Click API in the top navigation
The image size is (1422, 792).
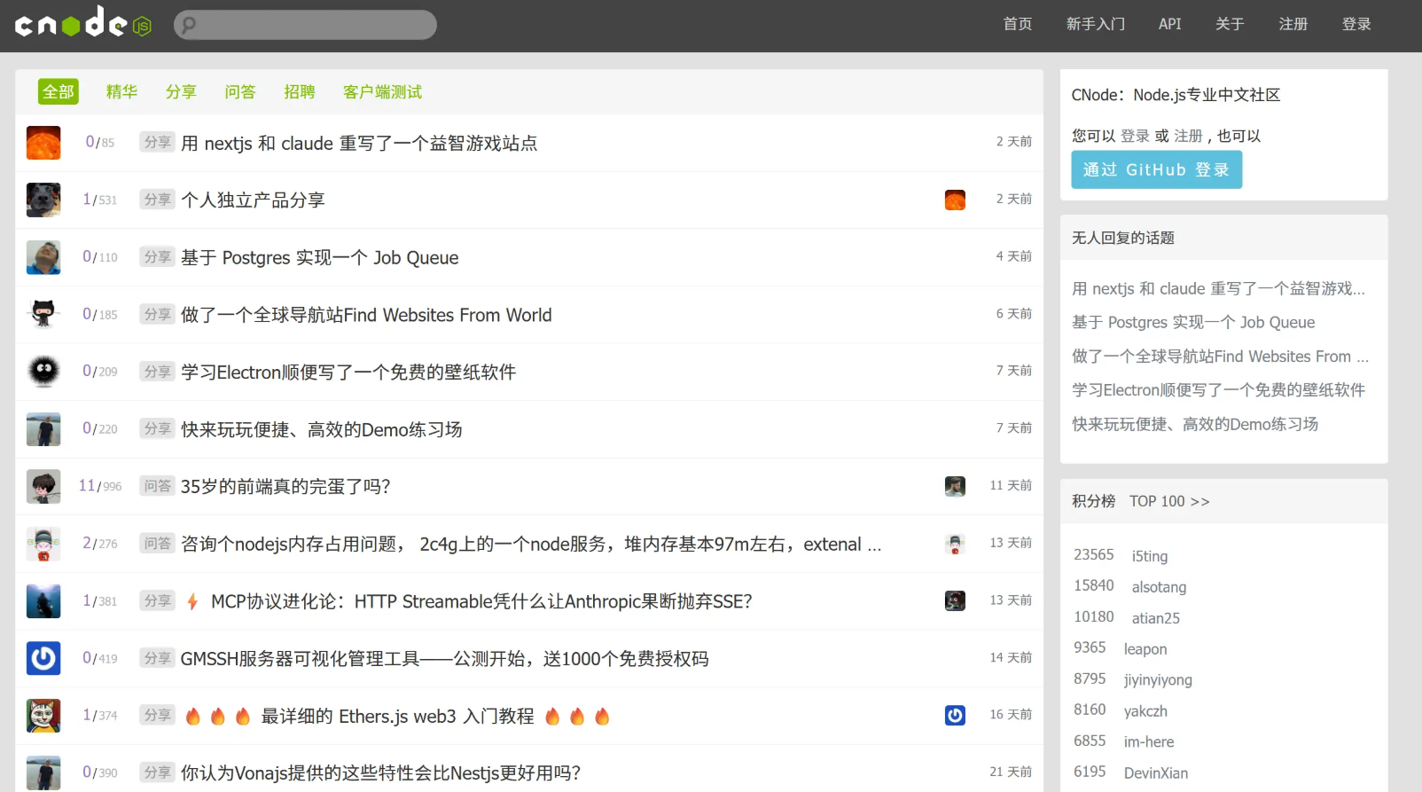pos(1169,24)
